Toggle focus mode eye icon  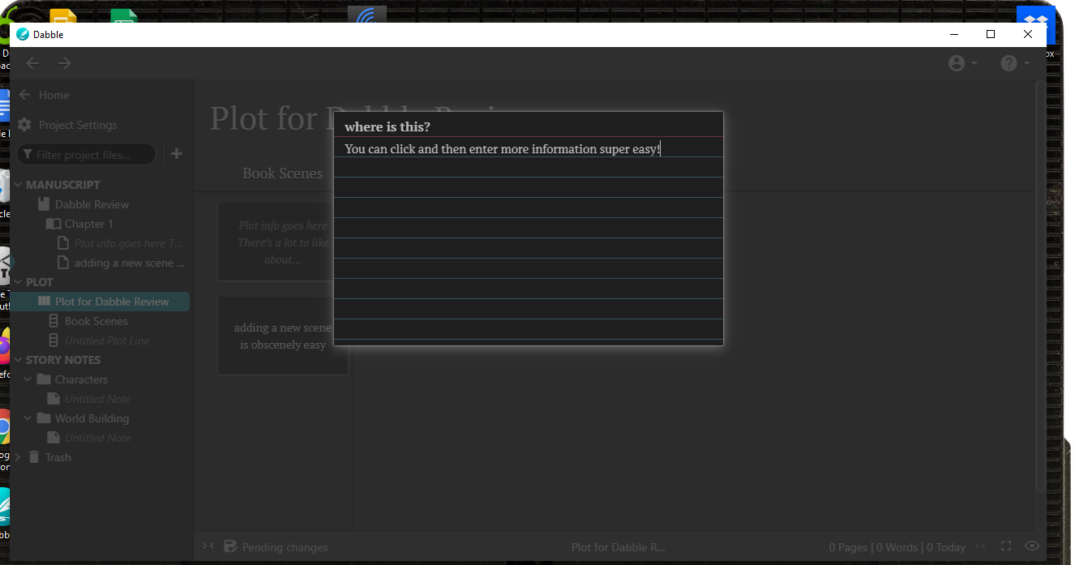(x=1032, y=546)
